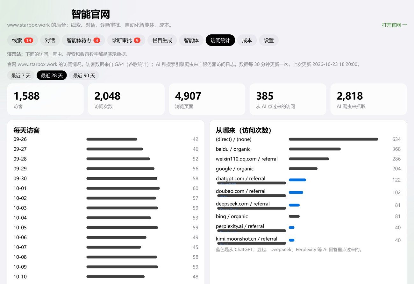Image resolution: width=414 pixels, height=284 pixels.
Task: Click the blue chatgpt.com bar
Action: [x=297, y=180]
